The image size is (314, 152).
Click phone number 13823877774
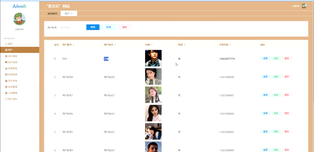pos(227,59)
